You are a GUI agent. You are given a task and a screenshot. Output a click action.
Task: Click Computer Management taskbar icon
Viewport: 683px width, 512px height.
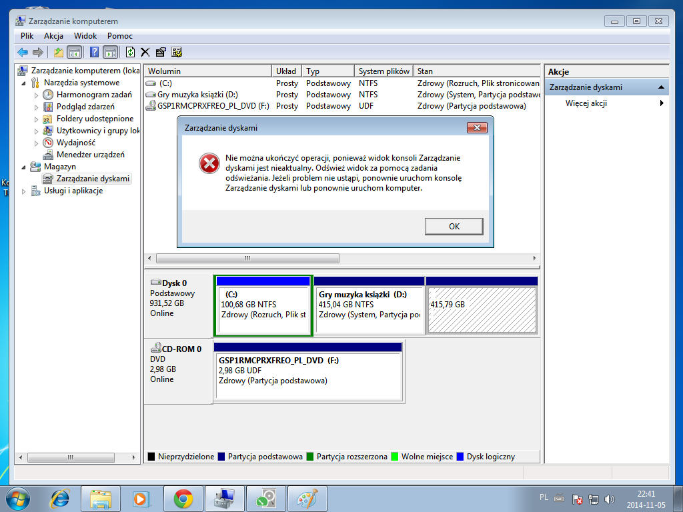pyautogui.click(x=224, y=499)
